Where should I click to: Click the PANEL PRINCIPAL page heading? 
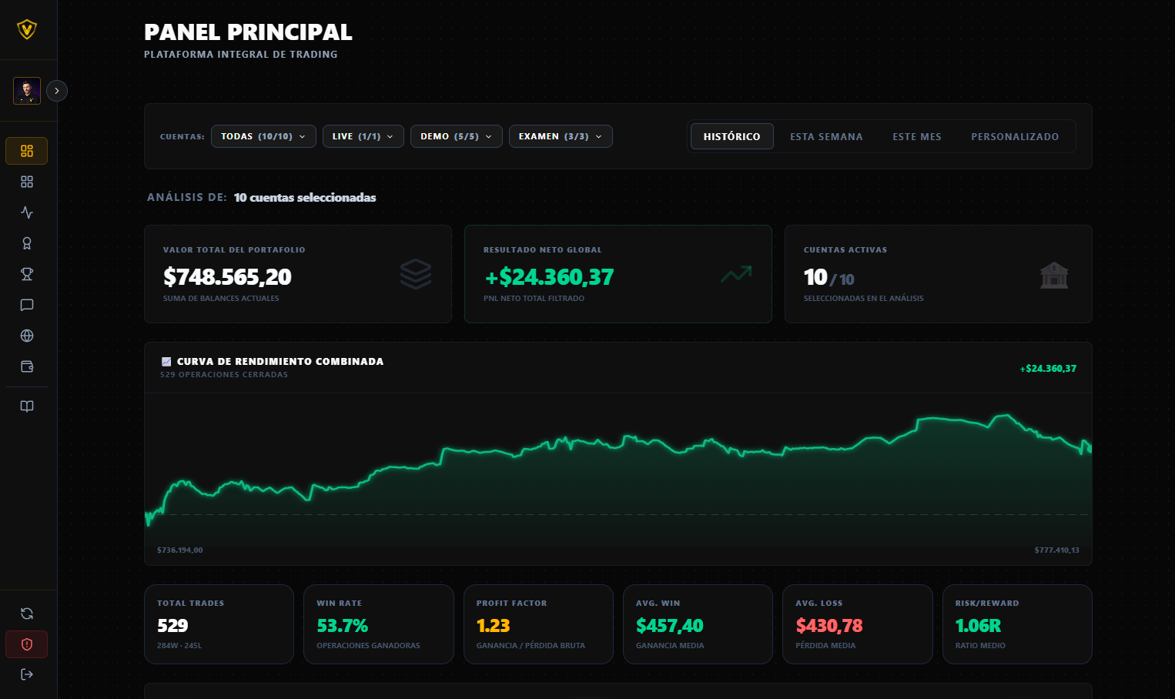pos(248,32)
